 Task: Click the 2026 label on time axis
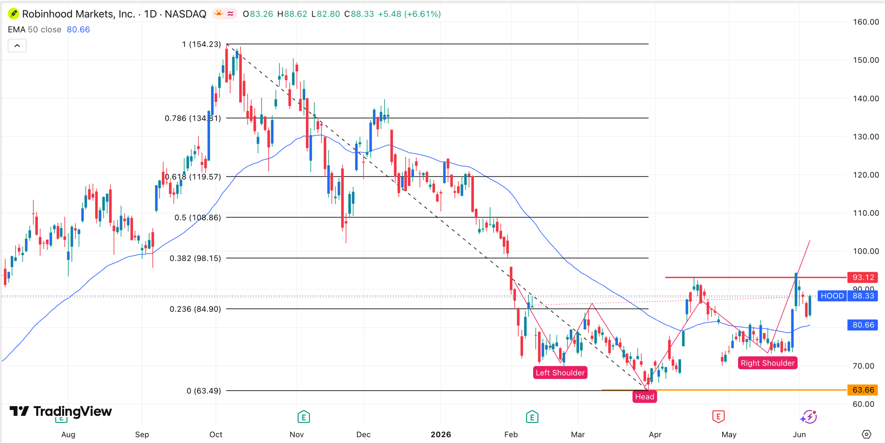point(441,434)
